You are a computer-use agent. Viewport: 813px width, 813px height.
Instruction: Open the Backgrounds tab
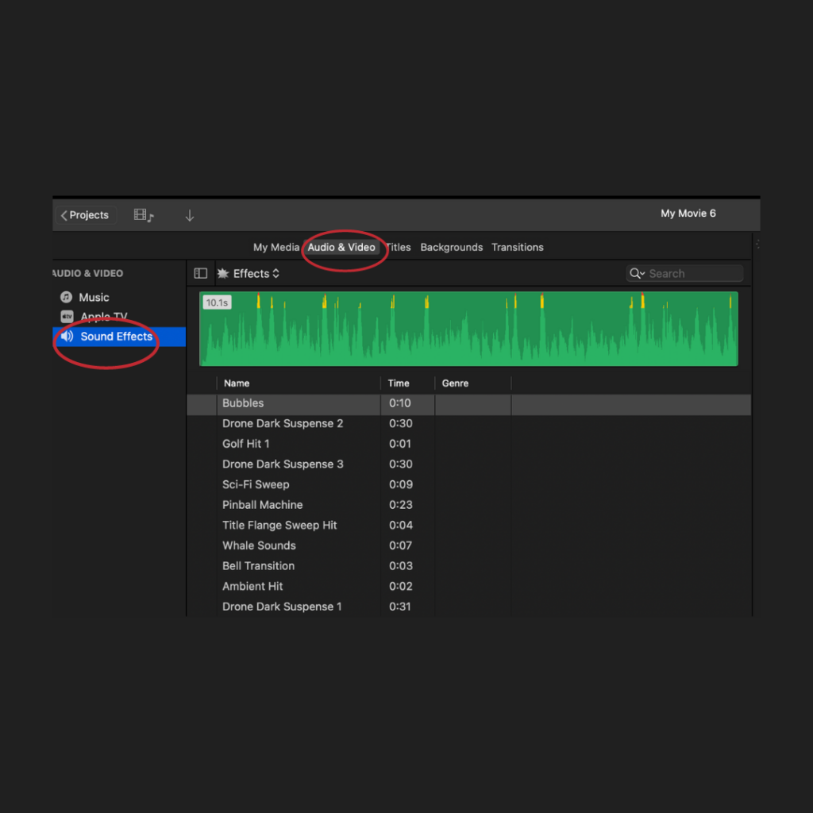pyautogui.click(x=451, y=248)
